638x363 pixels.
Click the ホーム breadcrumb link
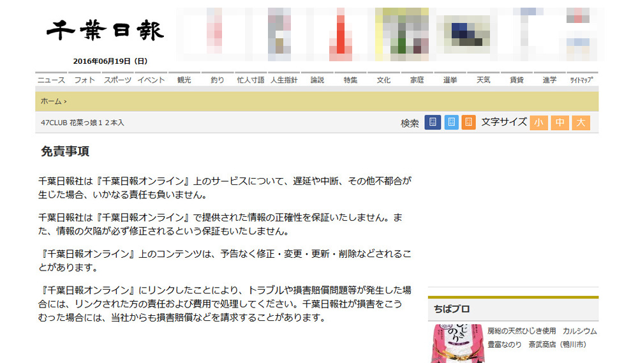pos(51,101)
